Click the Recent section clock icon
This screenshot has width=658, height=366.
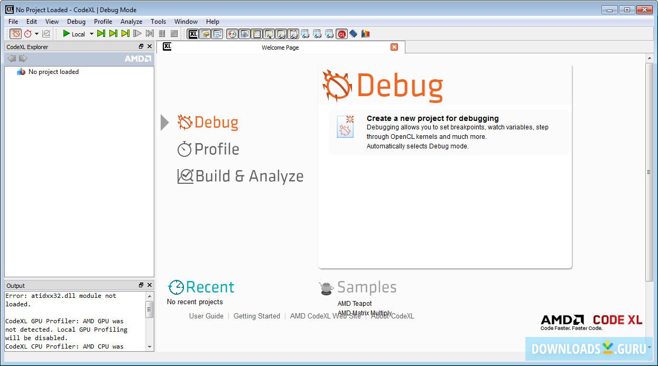coord(176,287)
